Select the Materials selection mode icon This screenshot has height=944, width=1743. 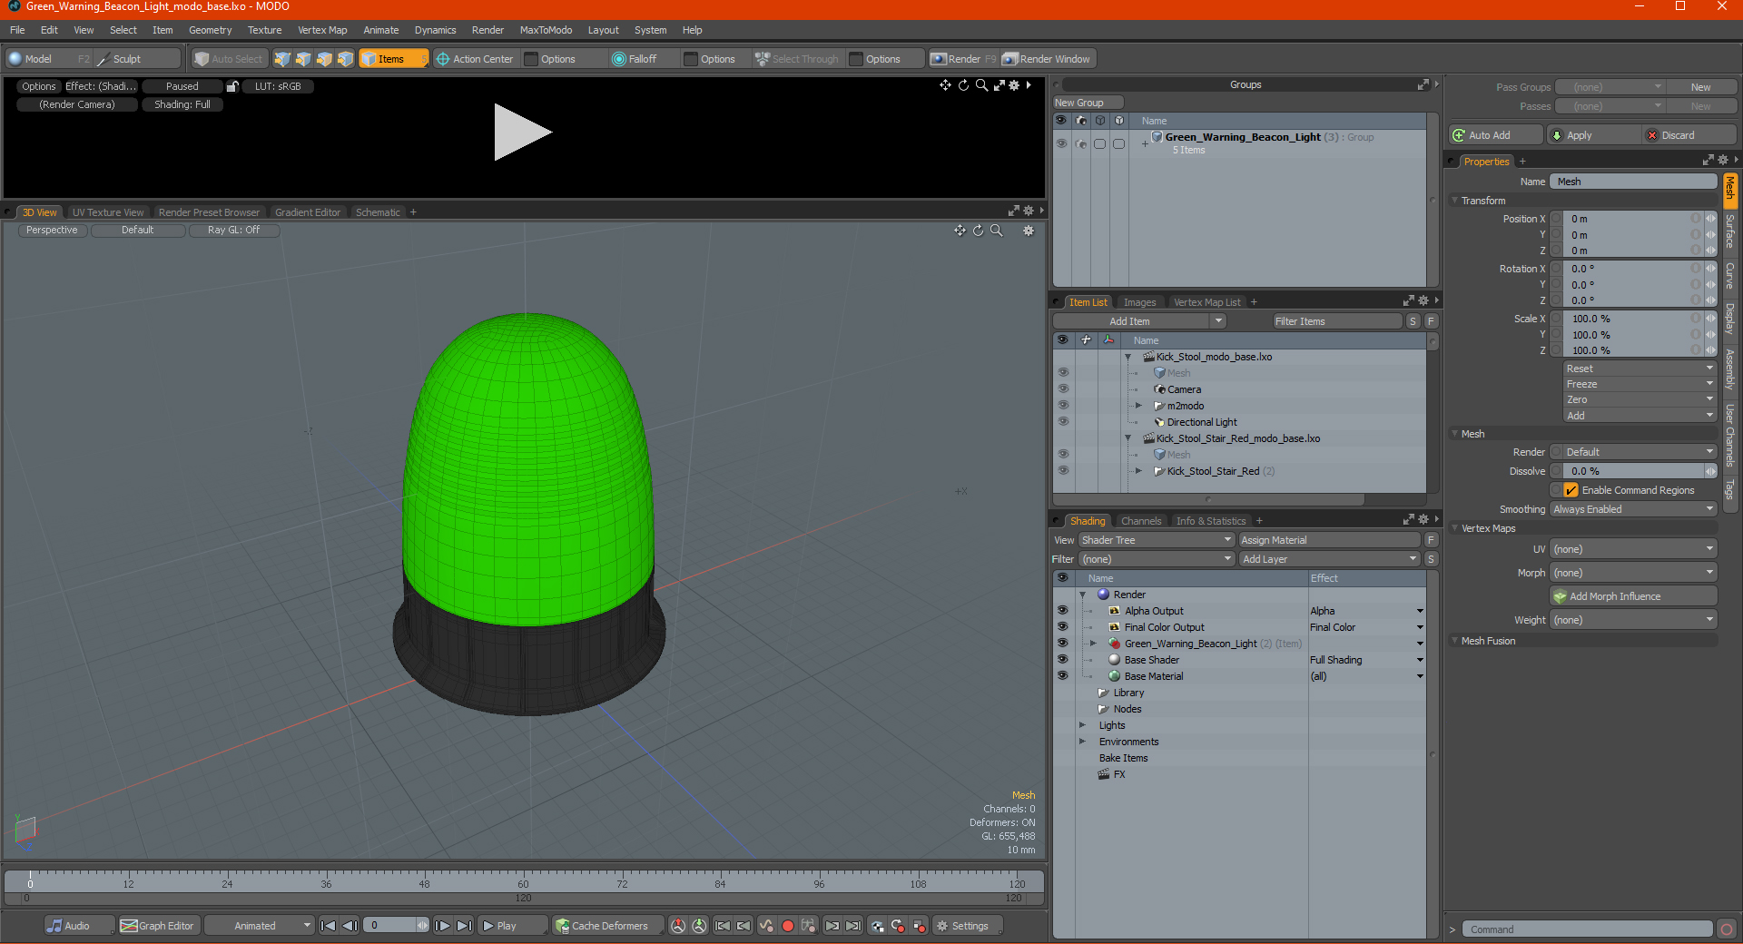tap(345, 59)
